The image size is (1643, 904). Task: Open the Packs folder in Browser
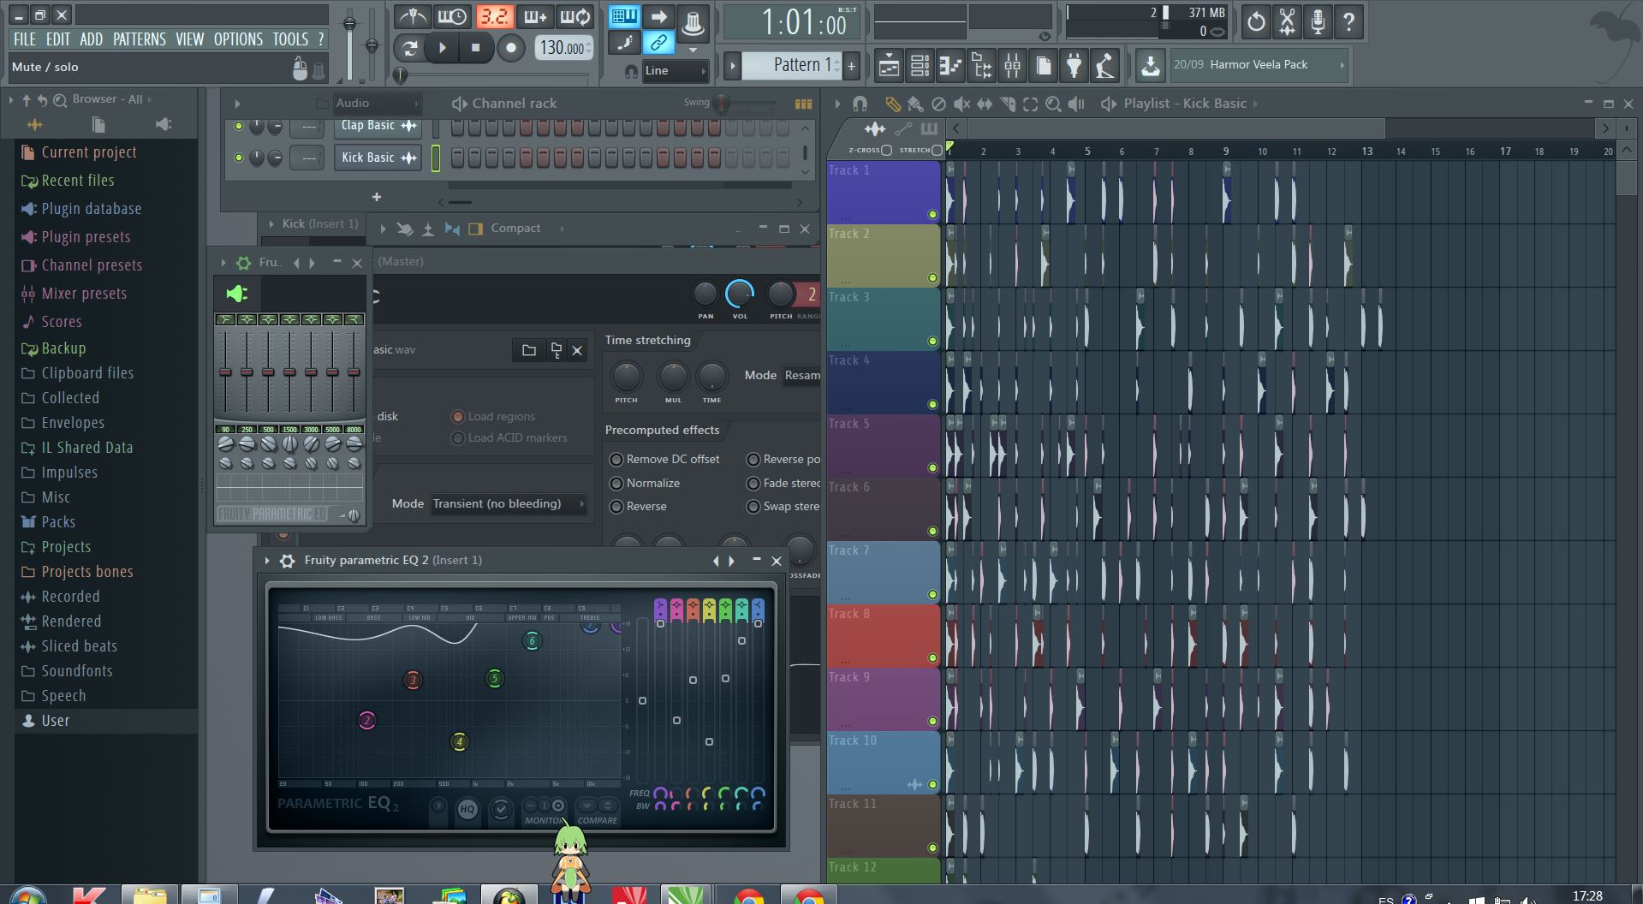click(58, 522)
